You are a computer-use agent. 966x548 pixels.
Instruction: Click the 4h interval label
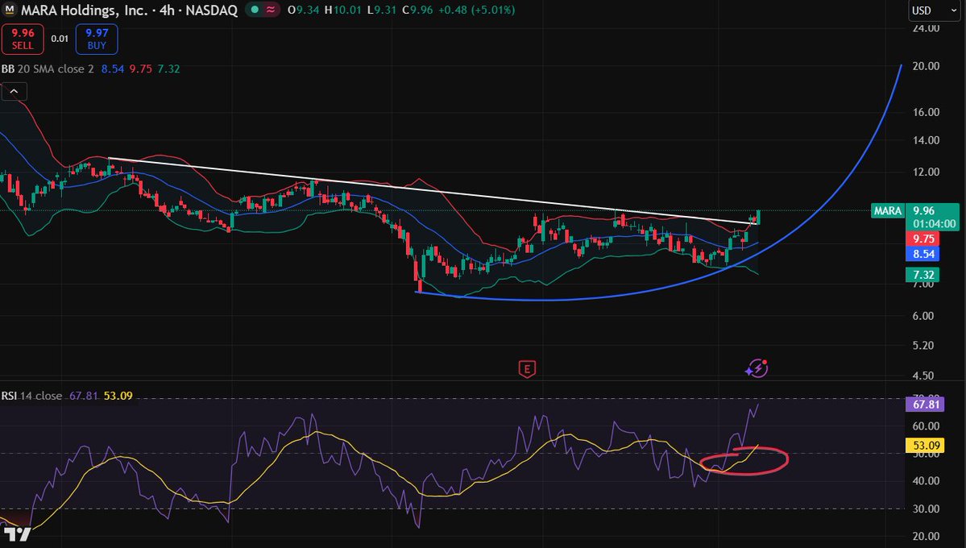[167, 10]
